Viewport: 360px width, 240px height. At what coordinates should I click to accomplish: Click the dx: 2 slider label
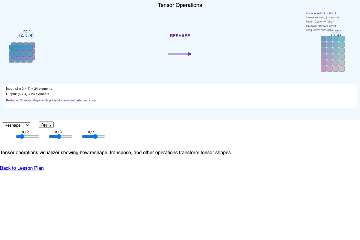pos(25,132)
